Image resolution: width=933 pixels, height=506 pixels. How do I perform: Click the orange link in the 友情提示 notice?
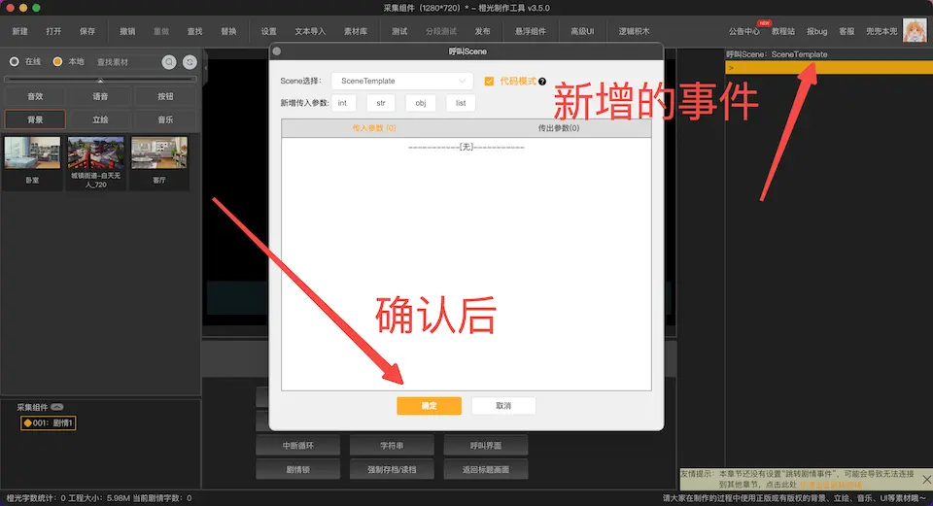click(830, 485)
